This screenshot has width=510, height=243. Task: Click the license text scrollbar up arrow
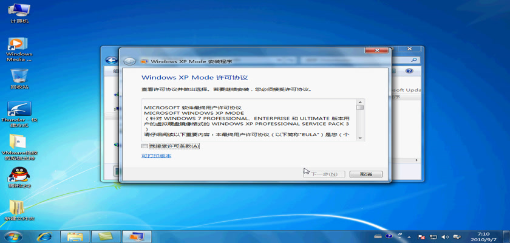360,102
